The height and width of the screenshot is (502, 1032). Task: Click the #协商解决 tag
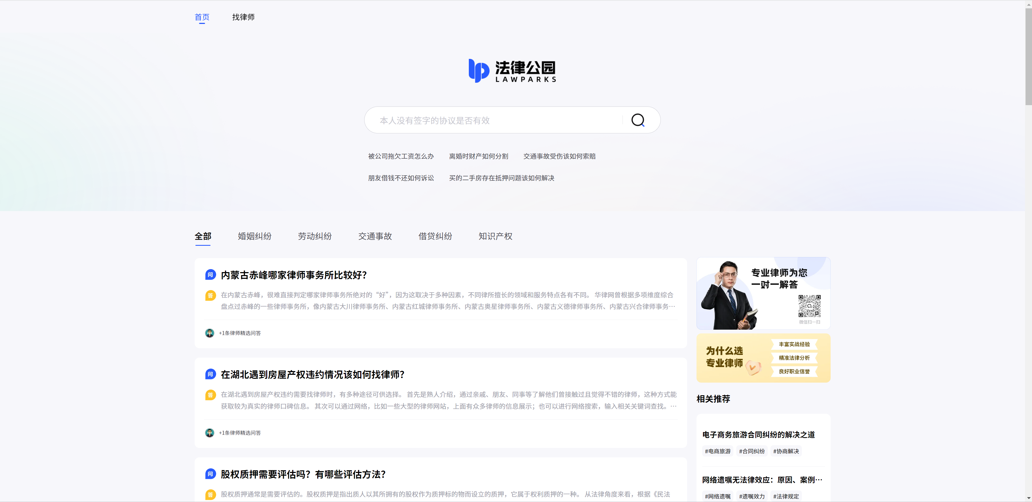point(785,451)
